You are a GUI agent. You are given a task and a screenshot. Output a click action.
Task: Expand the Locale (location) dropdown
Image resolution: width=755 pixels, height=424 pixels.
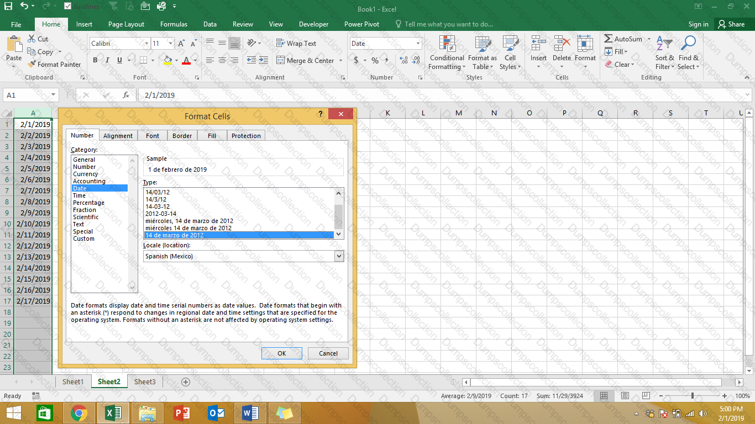339,256
